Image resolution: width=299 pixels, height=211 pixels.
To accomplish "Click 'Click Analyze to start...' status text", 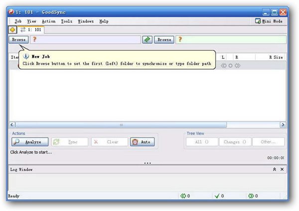I will pyautogui.click(x=31, y=152).
